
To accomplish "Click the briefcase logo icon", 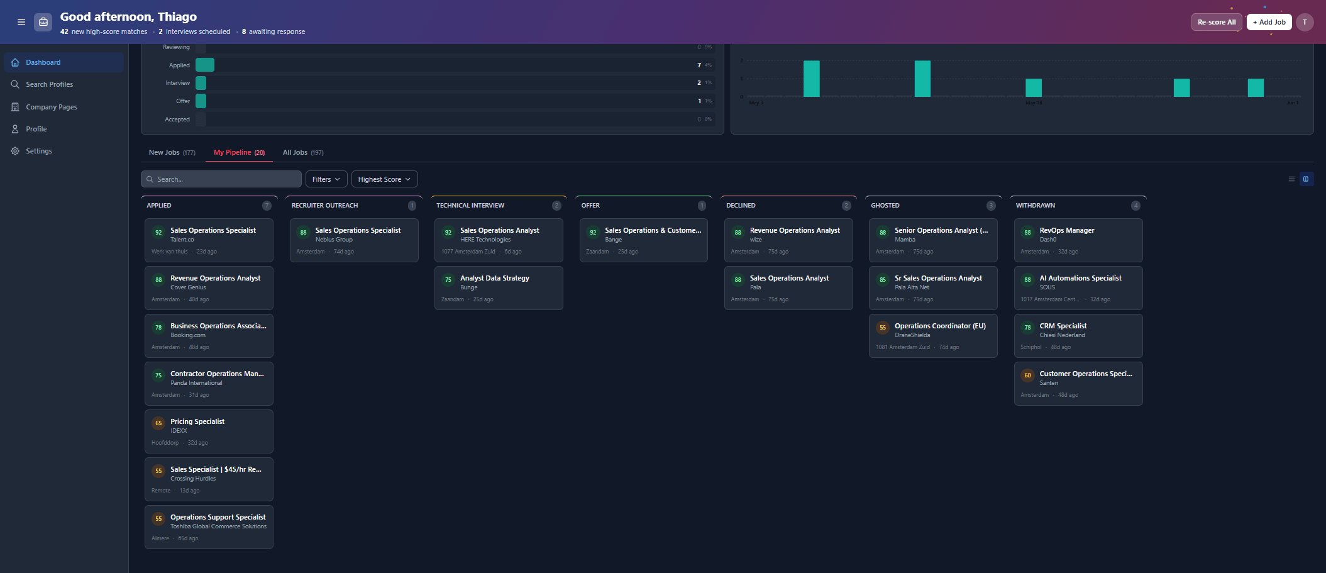I will [x=43, y=22].
